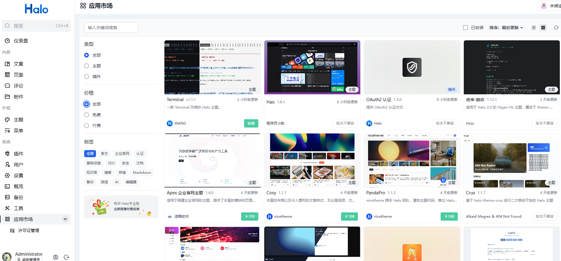Screen dimensions: 561x261
Task: Click the 评论 comments icon
Action: (7, 86)
